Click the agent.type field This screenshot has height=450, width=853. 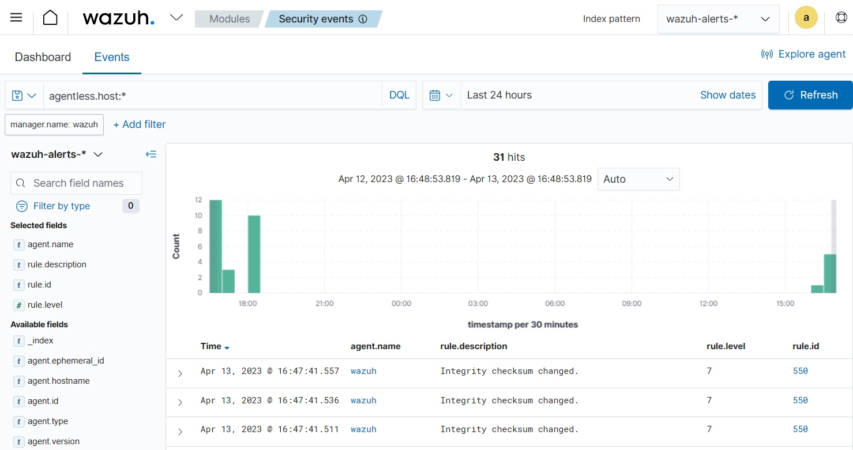pos(47,421)
